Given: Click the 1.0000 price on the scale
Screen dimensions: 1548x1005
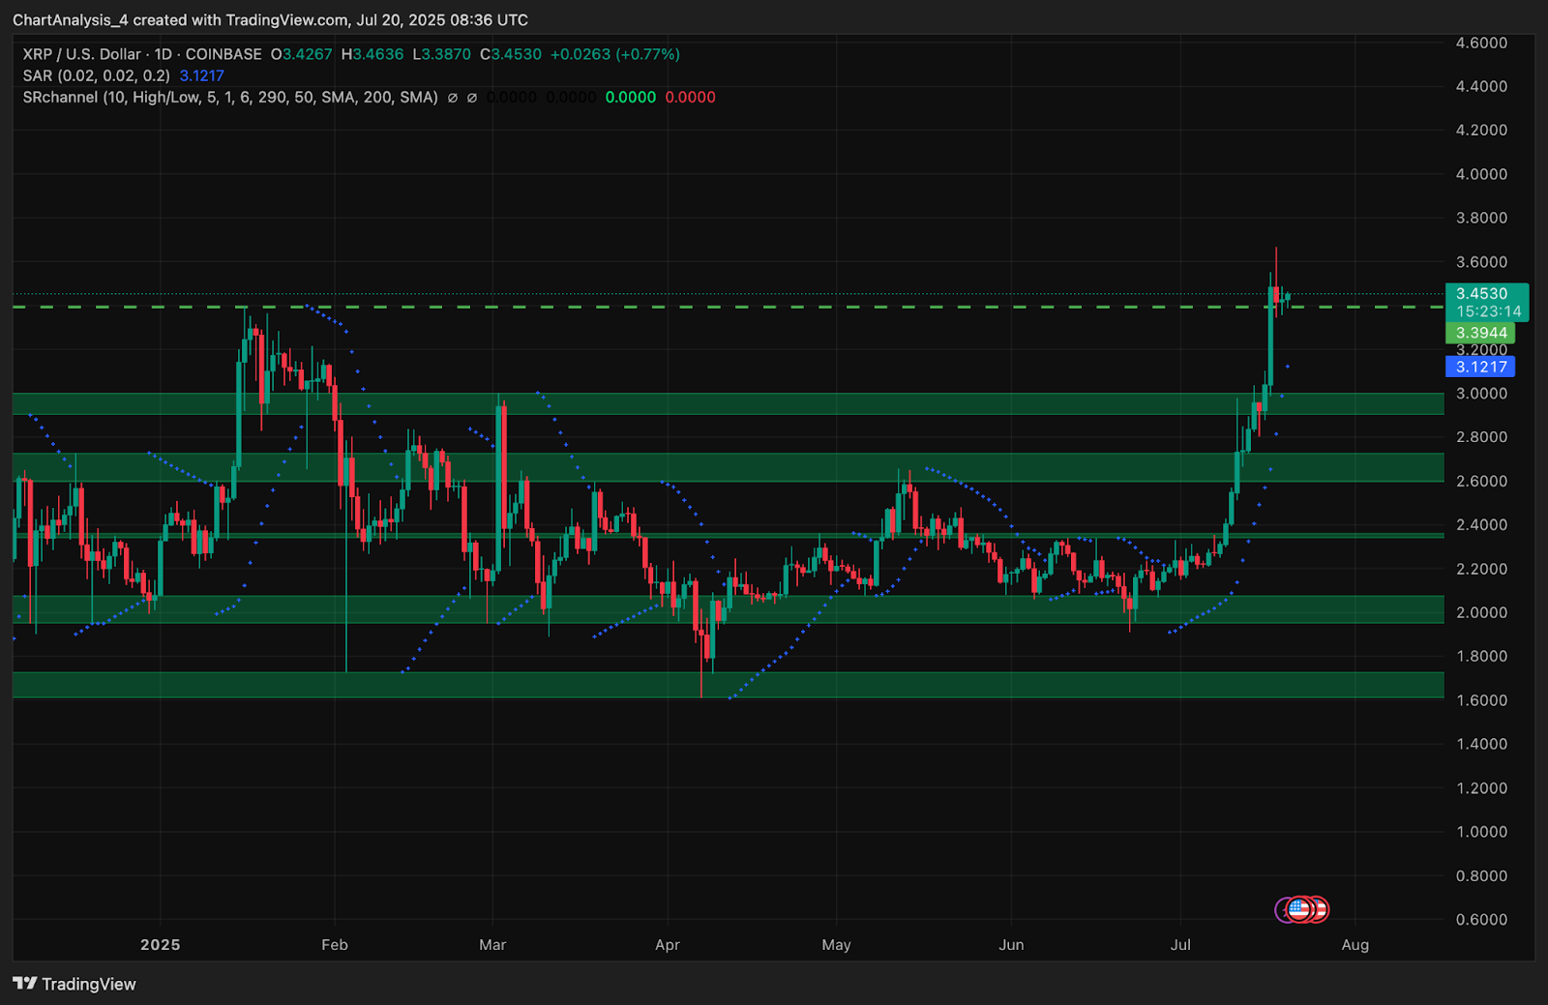Looking at the screenshot, I should point(1481,832).
